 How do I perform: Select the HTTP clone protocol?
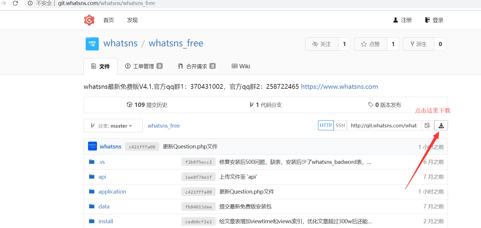[x=326, y=126]
